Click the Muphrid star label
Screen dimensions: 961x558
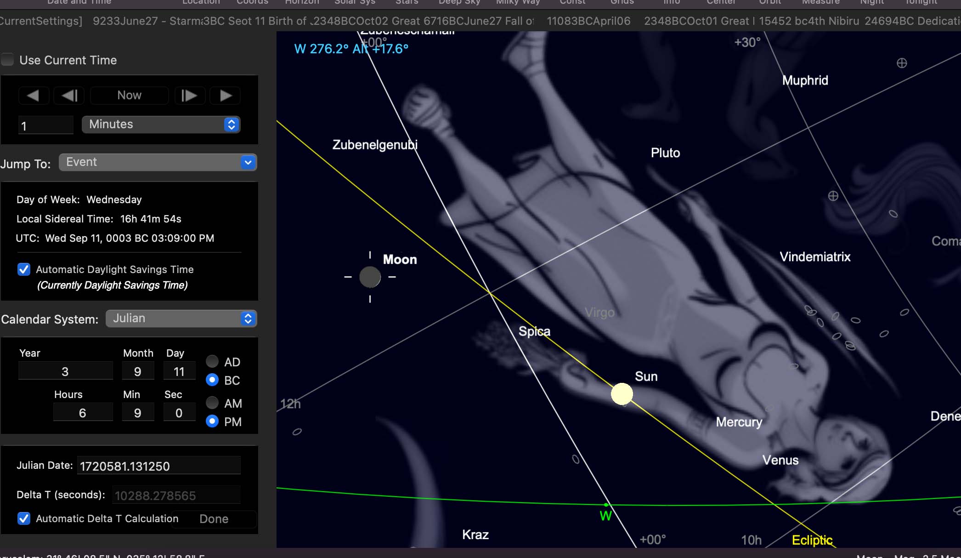(x=805, y=80)
